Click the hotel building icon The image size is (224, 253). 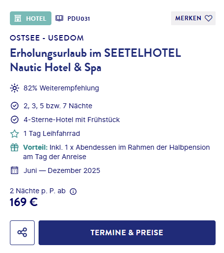pos(18,18)
